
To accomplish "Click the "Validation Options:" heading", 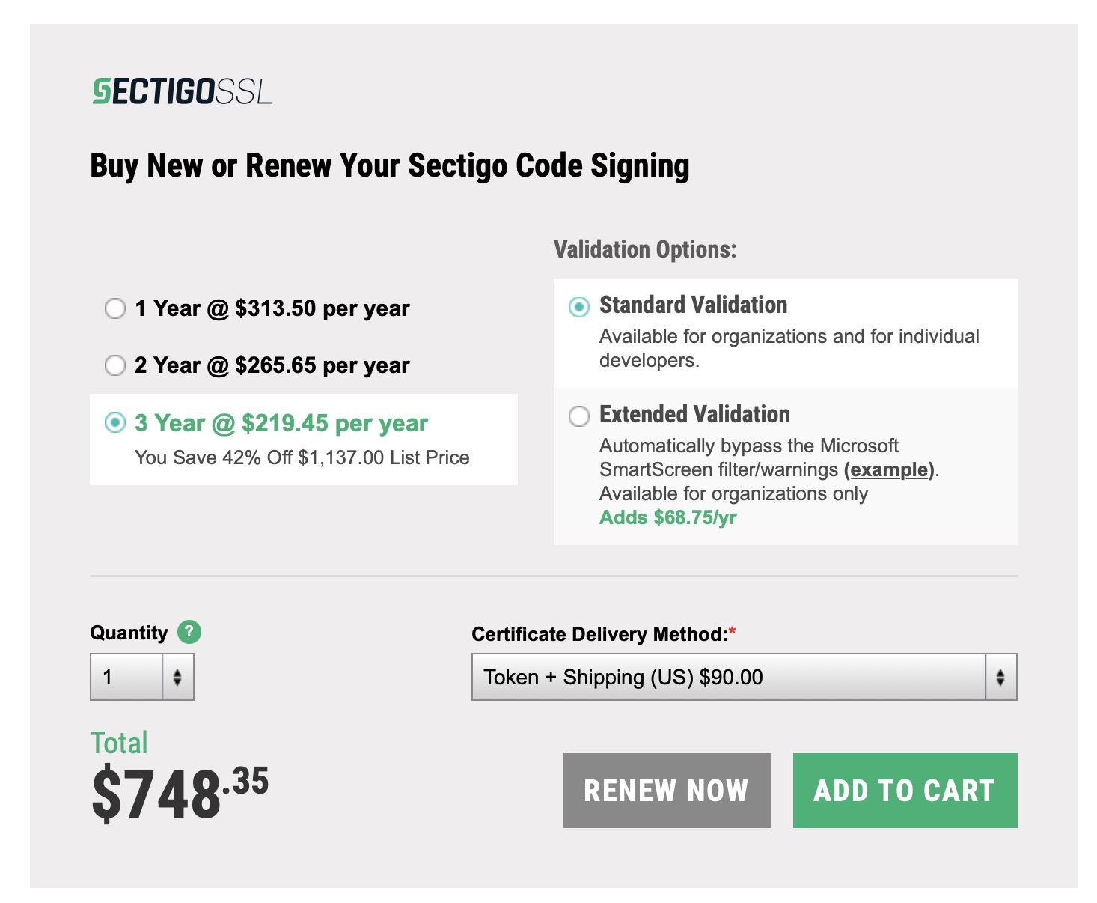I will (x=645, y=249).
